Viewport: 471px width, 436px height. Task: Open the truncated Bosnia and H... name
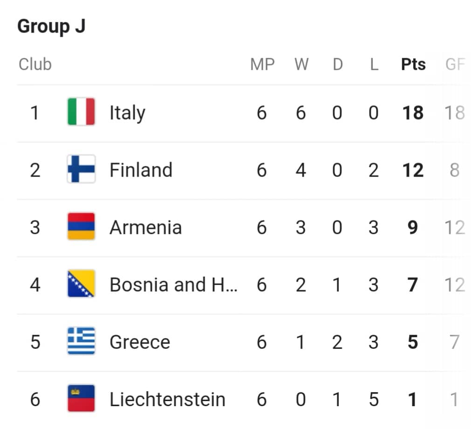(x=173, y=285)
